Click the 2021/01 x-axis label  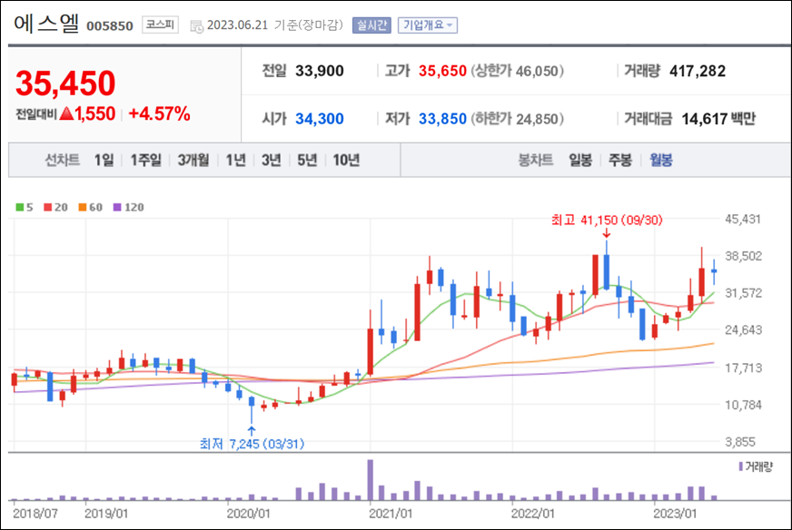click(x=391, y=514)
